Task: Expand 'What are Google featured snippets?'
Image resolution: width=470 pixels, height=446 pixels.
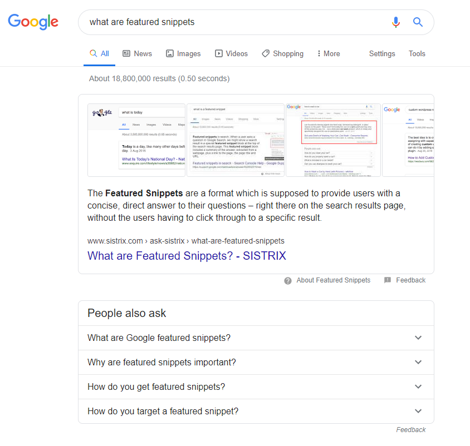Action: coord(256,338)
